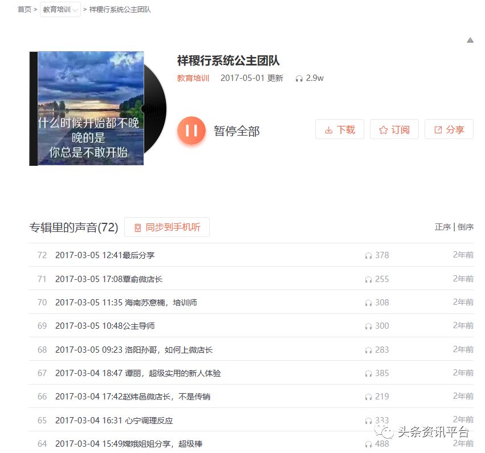485x453 pixels.
Task: Expand the 教育培训 breadcrumb dropdown
Action: (x=60, y=10)
